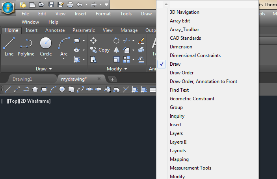Click the Copy tool in Modify panel

(x=100, y=50)
